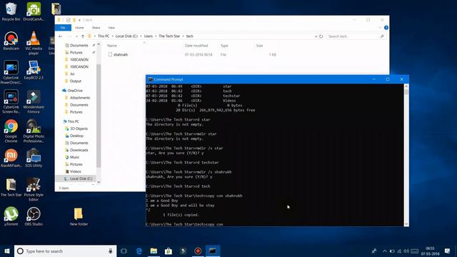Open File Explorer from the taskbar

[154, 251]
